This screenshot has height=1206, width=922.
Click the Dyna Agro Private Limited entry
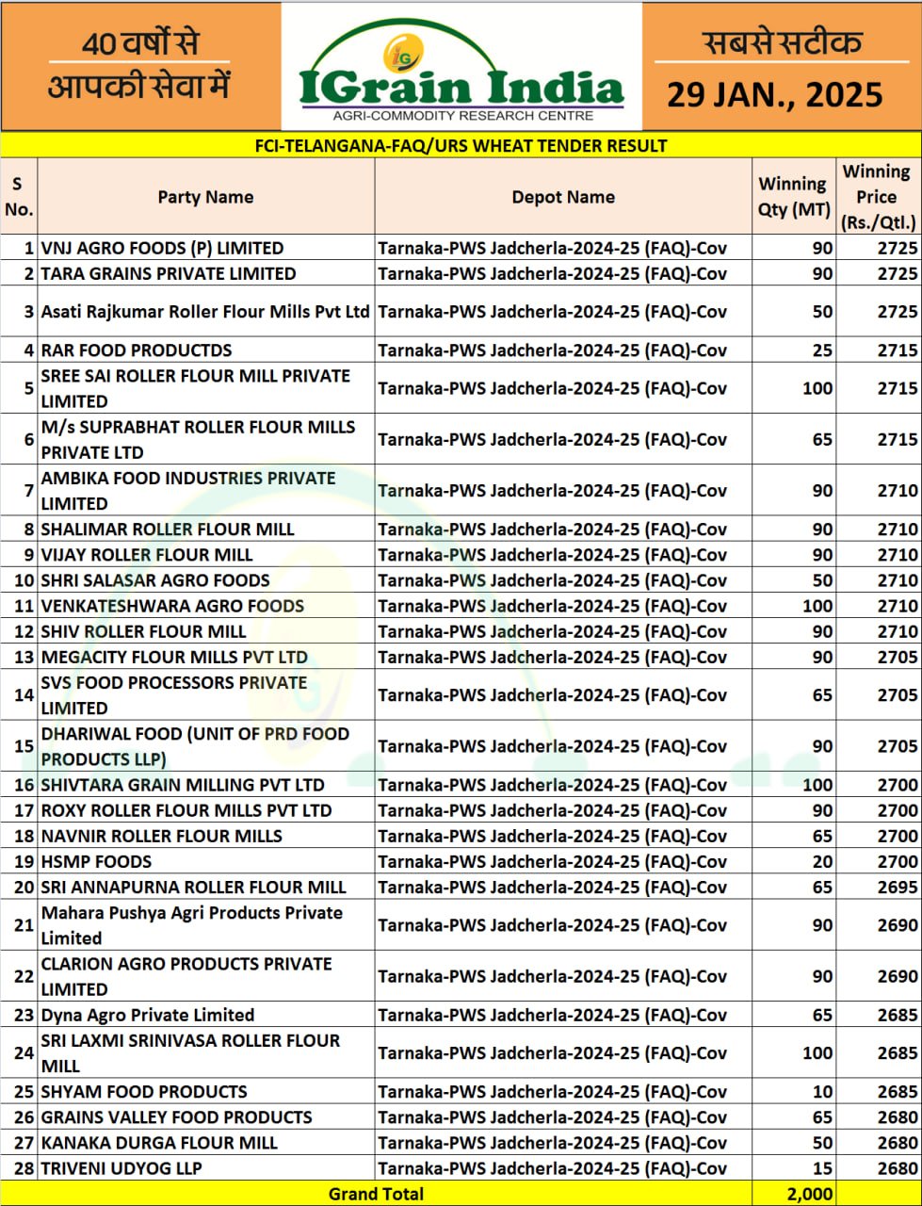click(148, 1015)
